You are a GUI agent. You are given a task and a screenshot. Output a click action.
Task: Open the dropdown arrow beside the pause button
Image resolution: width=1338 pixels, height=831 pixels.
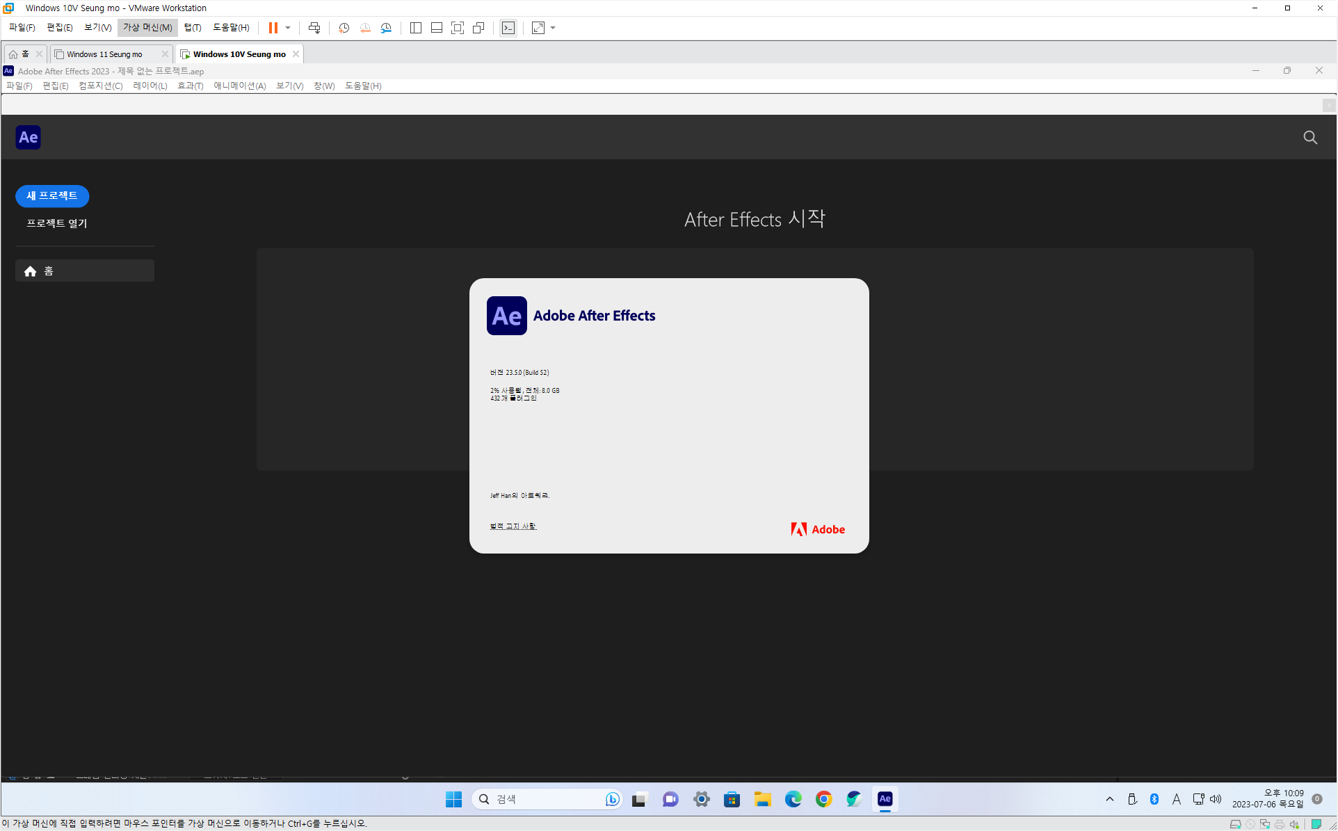click(288, 28)
